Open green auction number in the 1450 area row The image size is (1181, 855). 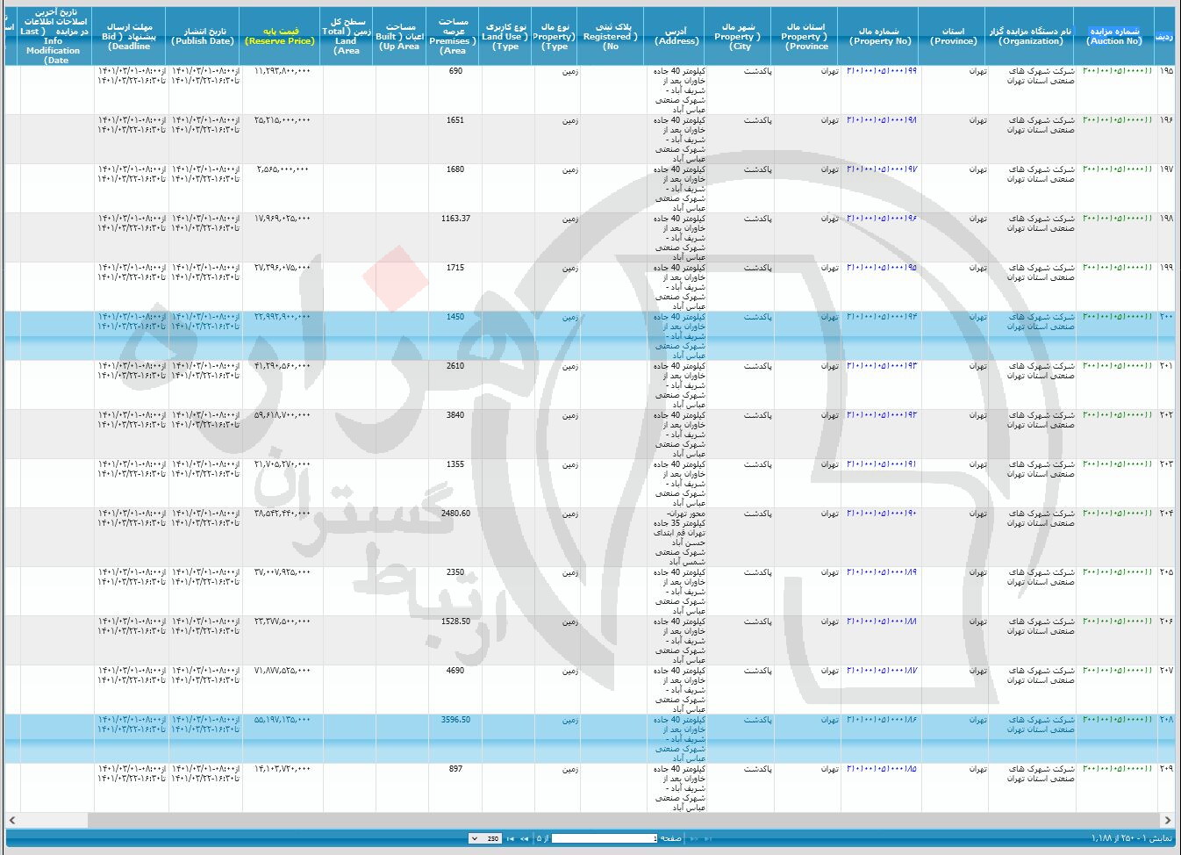click(x=1117, y=316)
